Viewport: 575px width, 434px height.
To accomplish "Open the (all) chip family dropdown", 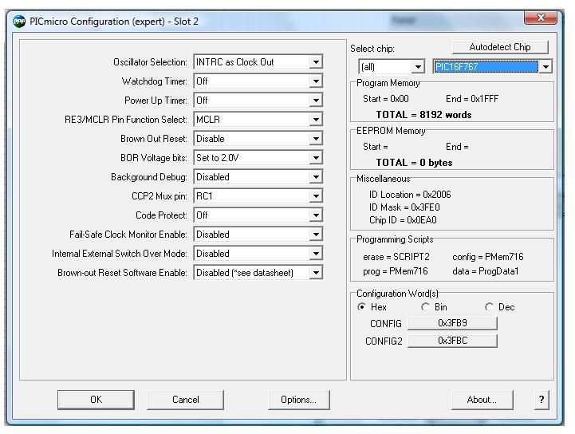I will pyautogui.click(x=418, y=67).
